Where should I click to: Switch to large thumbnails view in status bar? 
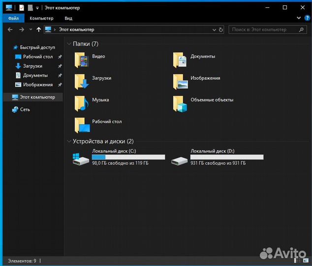point(306,261)
